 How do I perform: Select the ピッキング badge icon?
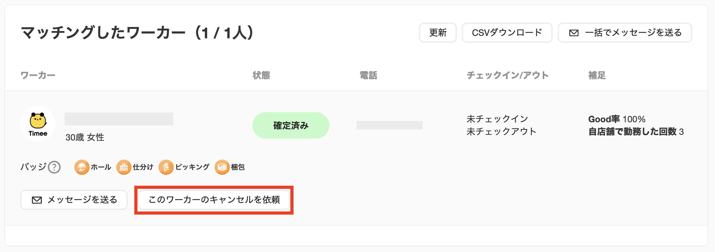click(x=166, y=167)
